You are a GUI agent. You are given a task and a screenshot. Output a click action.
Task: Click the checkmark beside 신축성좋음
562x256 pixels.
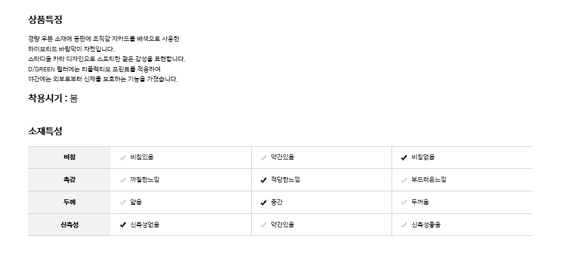(404, 225)
